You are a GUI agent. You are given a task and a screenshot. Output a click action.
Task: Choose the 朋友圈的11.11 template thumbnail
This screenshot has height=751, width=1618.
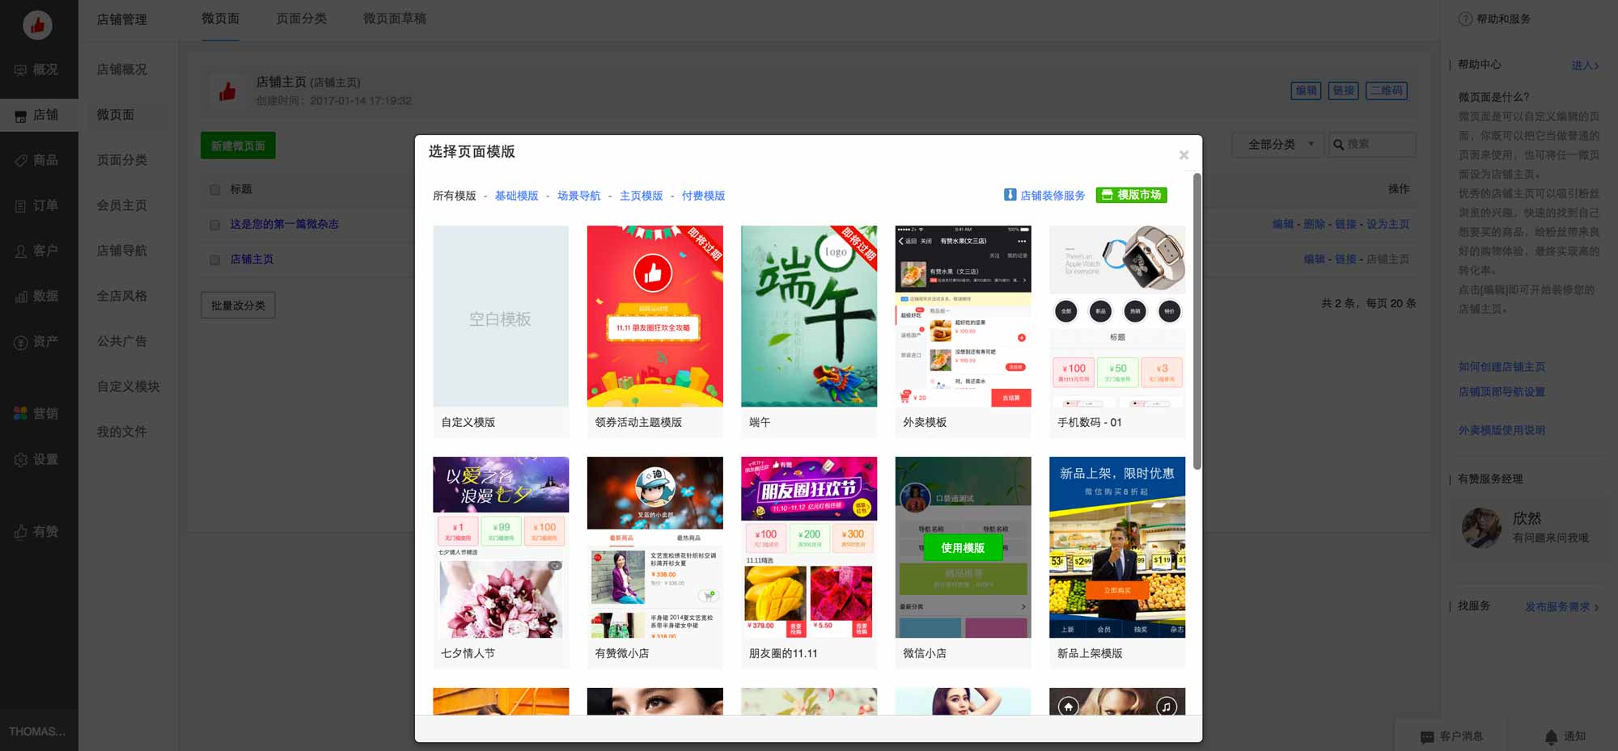[x=809, y=547]
